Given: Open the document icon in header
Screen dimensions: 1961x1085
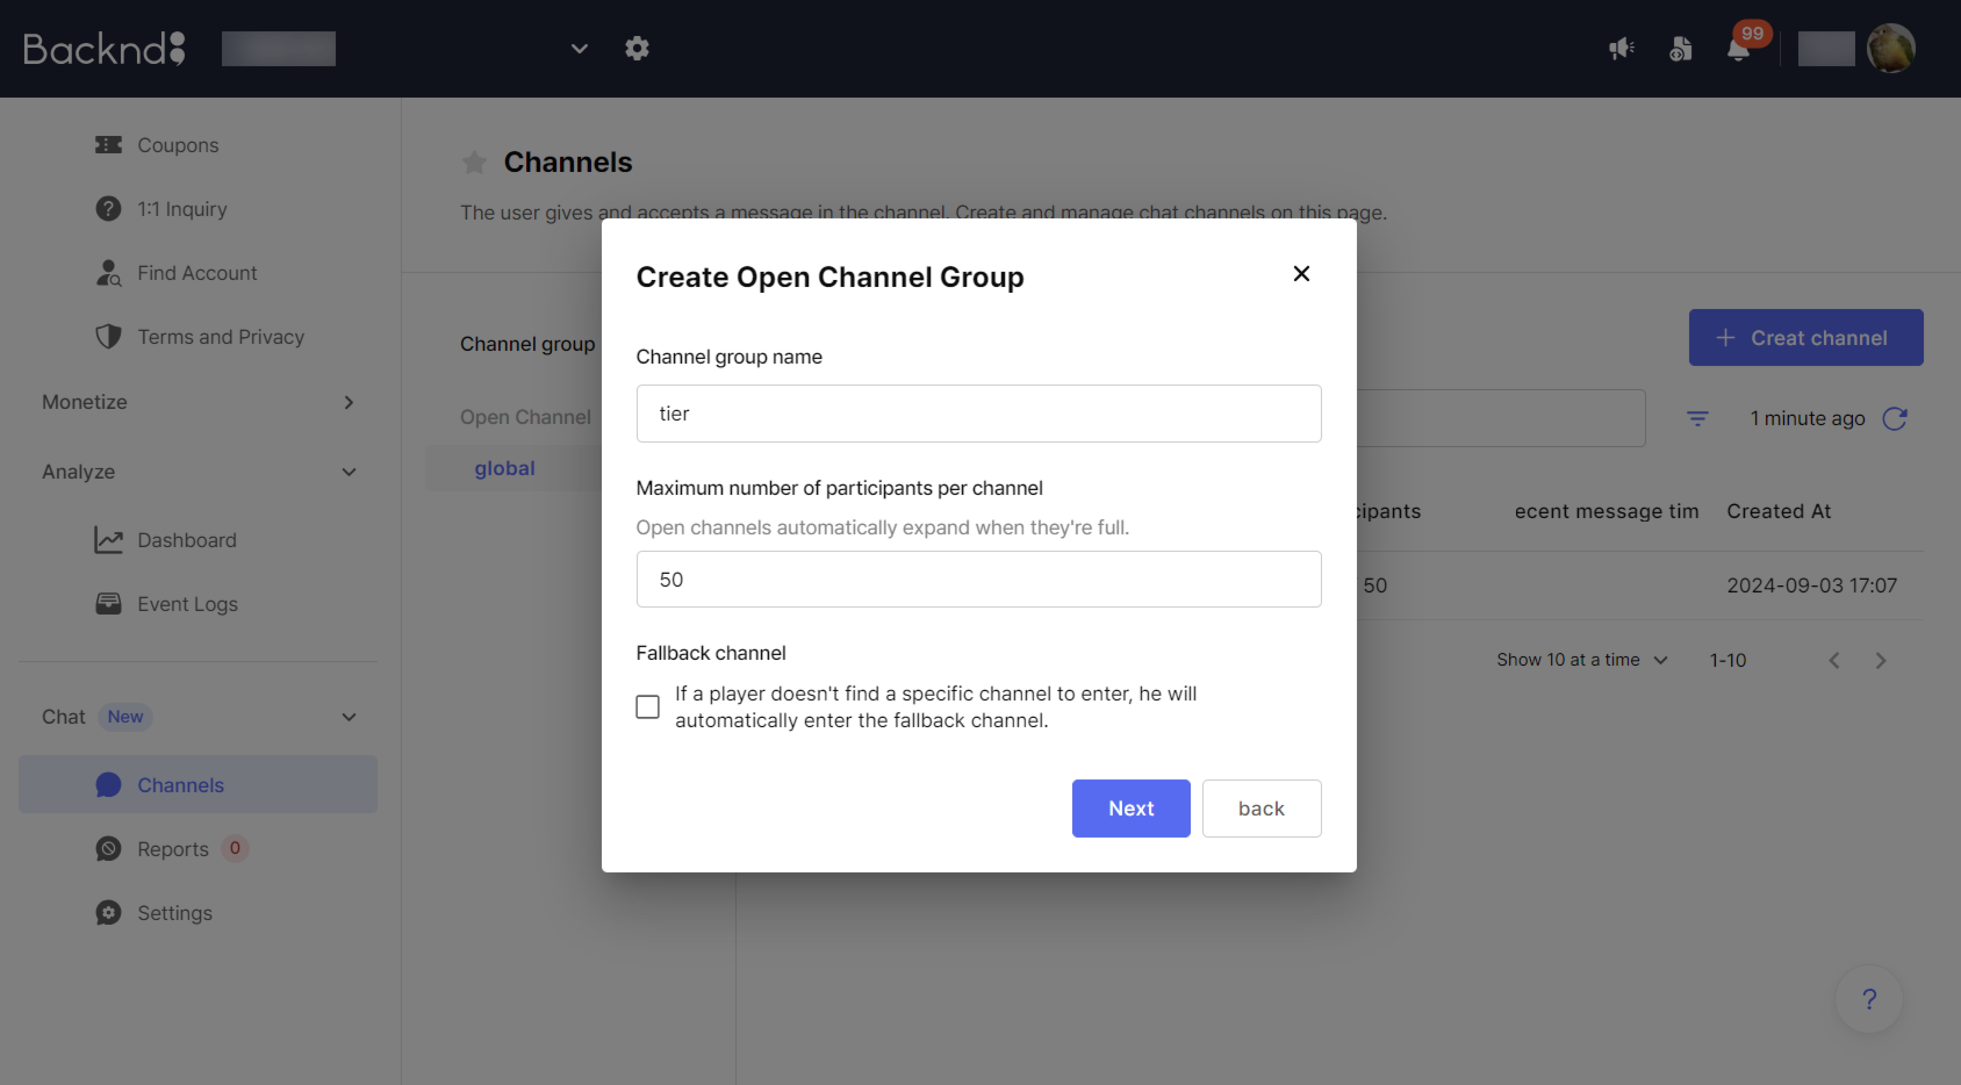Looking at the screenshot, I should tap(1680, 49).
